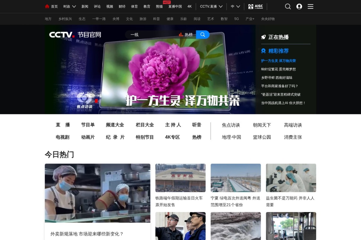Screen dimensions: 361x240
Task: Open 体育 in the top menu
Action: click(134, 6)
